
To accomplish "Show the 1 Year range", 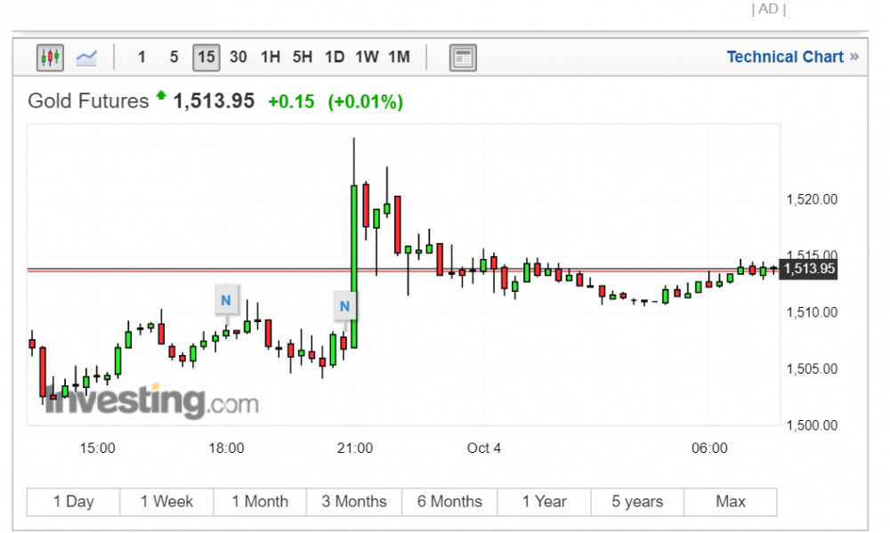I will 545,502.
